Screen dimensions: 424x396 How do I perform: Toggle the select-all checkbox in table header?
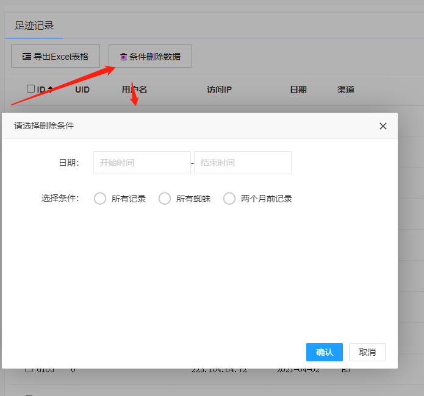pos(31,89)
